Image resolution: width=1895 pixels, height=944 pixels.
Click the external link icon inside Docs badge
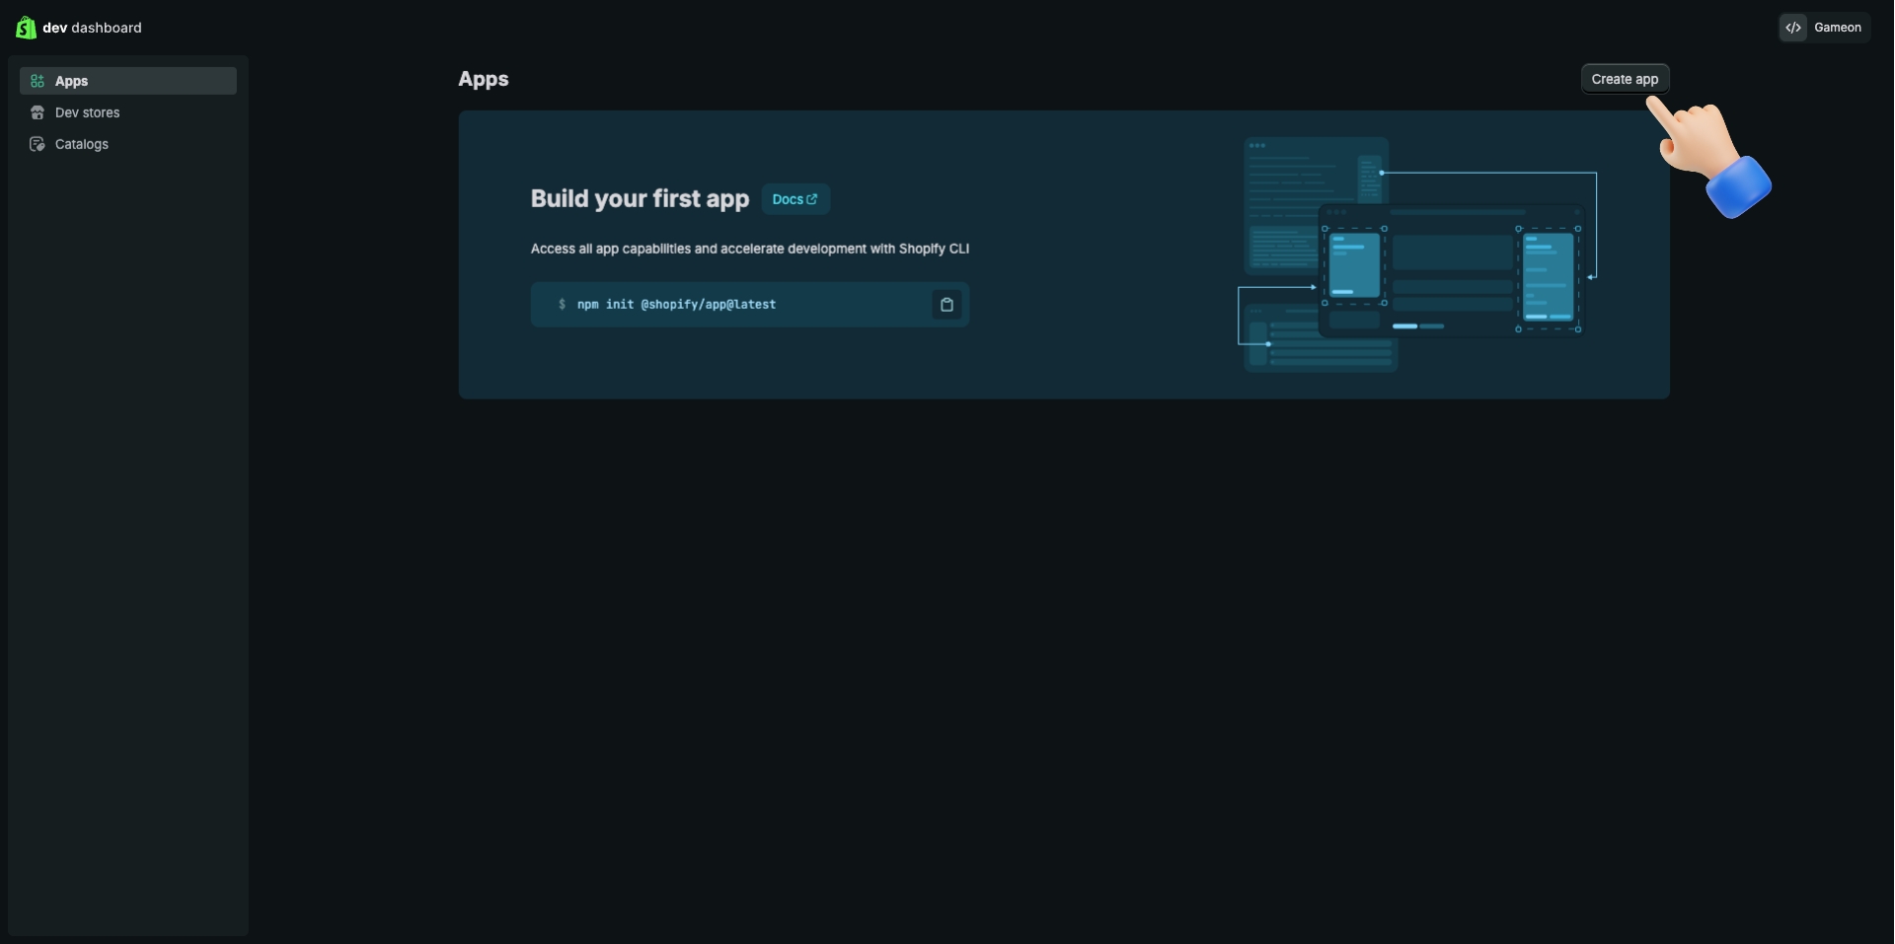(x=811, y=198)
